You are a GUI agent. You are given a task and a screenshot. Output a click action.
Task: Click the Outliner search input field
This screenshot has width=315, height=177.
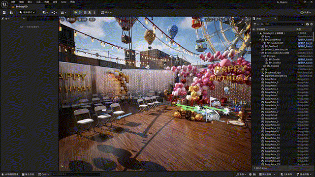tap(282, 24)
